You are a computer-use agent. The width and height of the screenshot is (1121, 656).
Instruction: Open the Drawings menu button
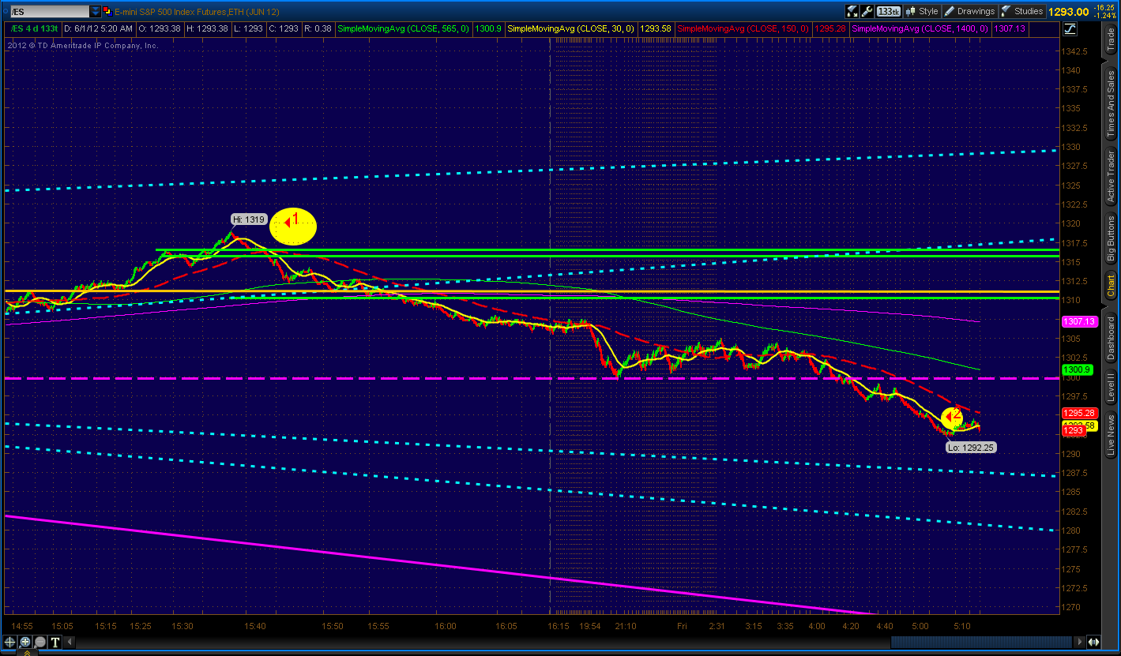[969, 11]
